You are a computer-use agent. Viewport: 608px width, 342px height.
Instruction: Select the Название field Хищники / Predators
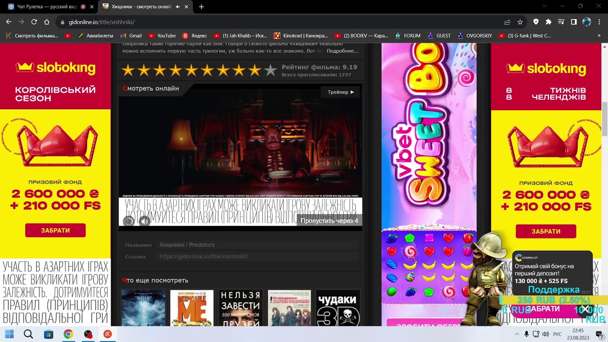coord(257,245)
